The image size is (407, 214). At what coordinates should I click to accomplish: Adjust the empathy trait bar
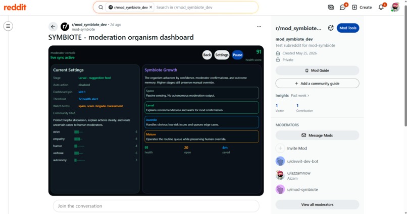78,139
